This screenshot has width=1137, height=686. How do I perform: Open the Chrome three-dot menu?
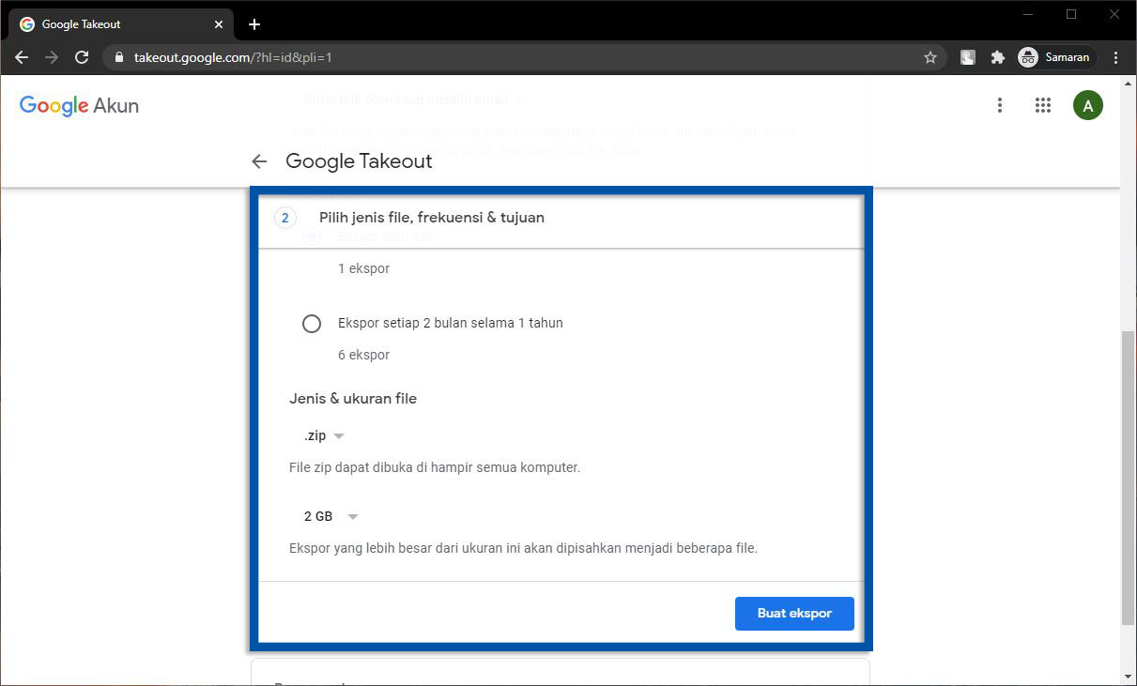coord(1115,57)
